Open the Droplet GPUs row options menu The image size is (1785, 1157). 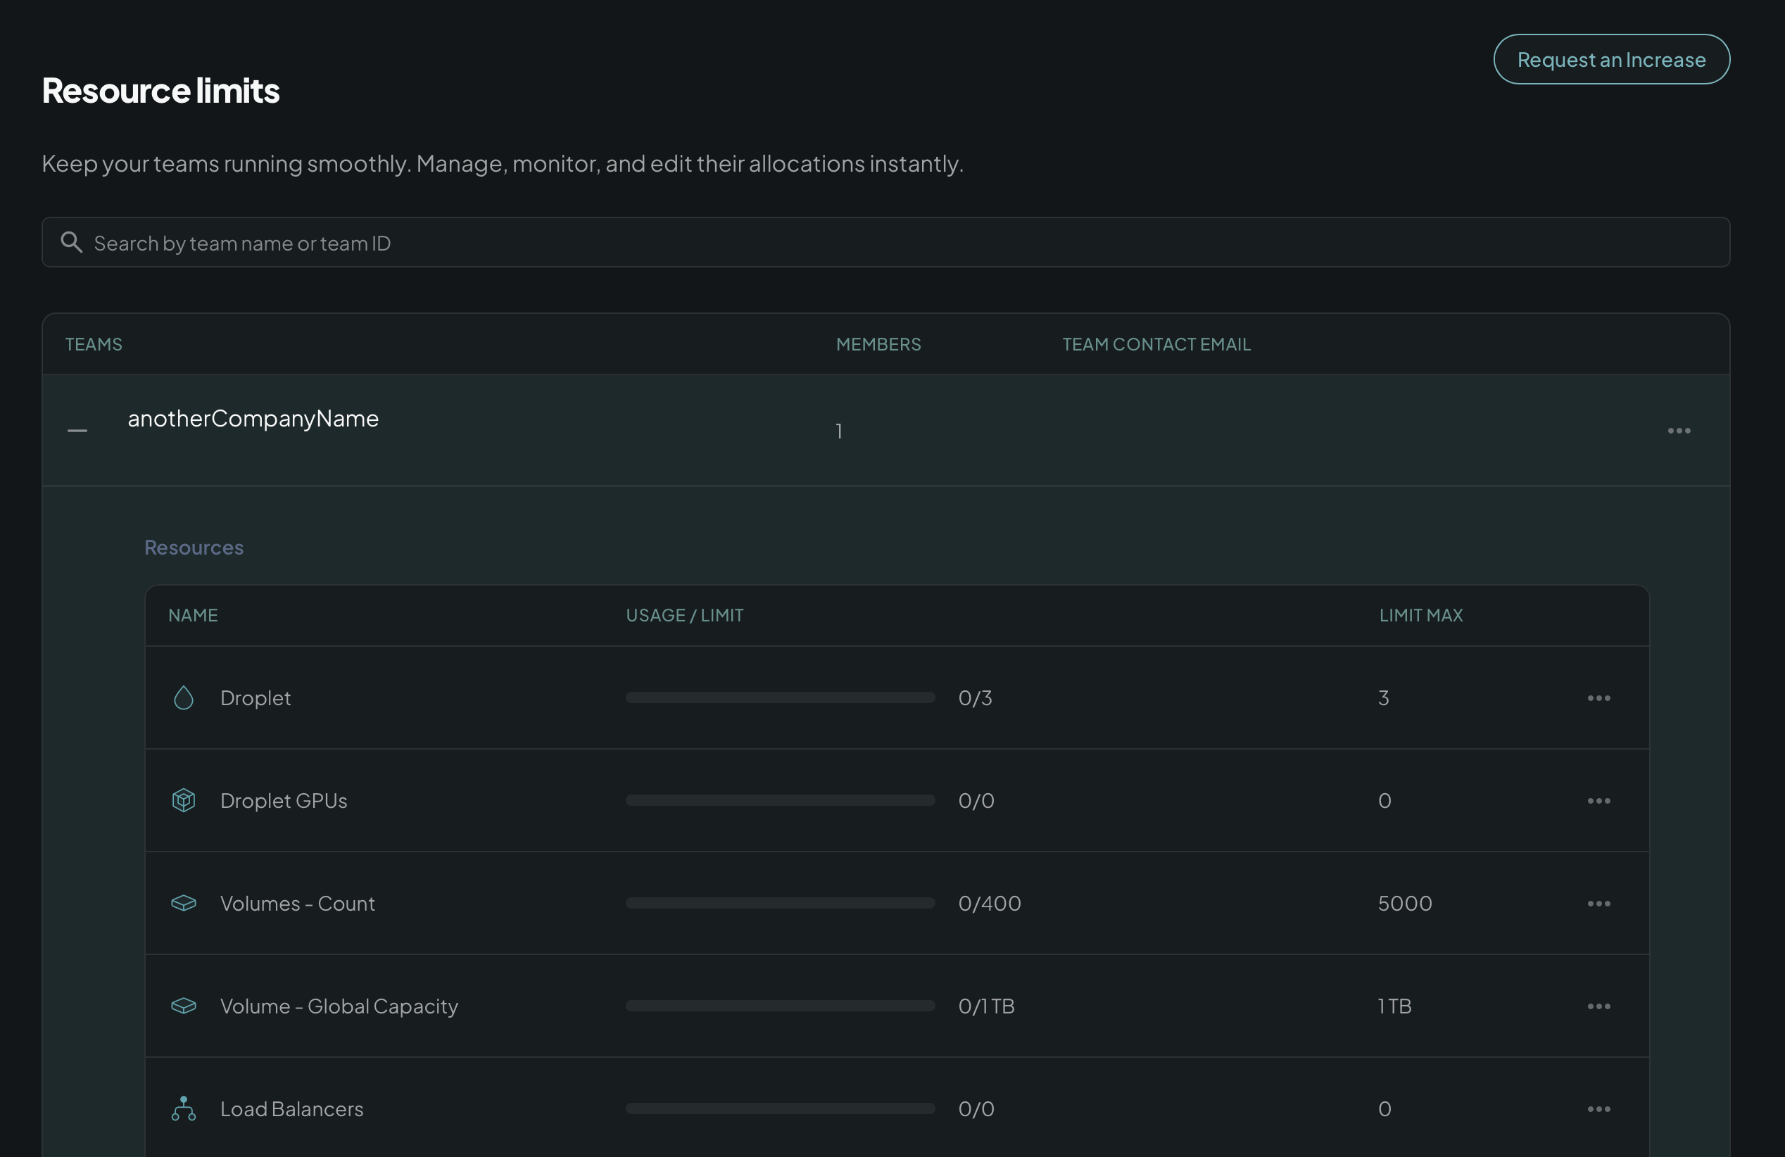pos(1599,801)
